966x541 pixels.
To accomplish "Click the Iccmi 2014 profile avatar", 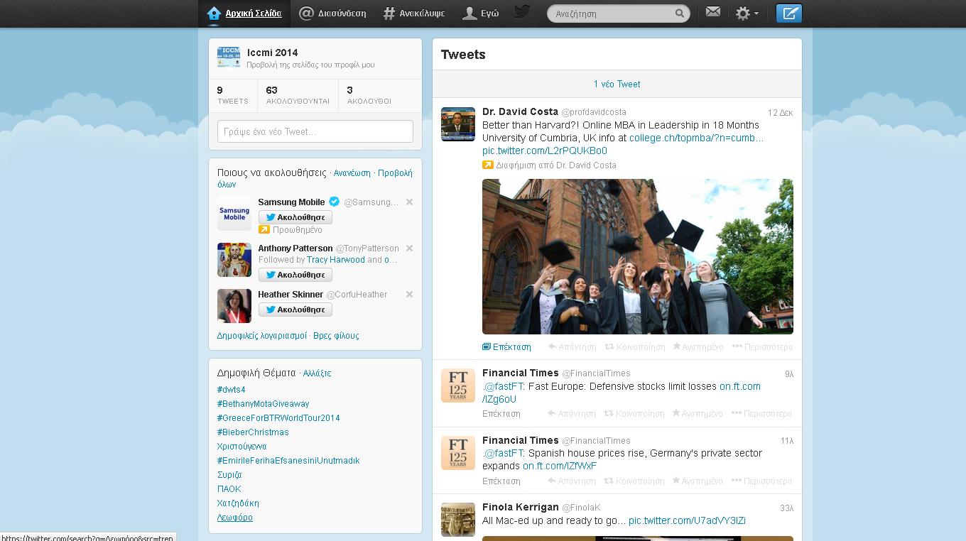I will click(229, 58).
